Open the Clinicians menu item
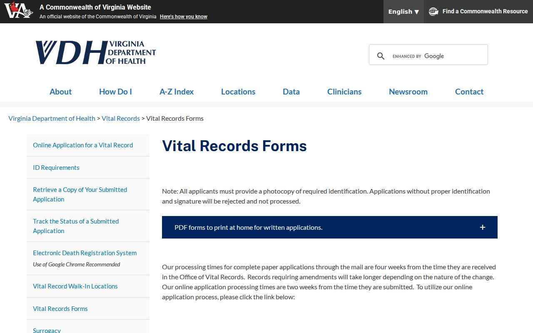 [344, 92]
